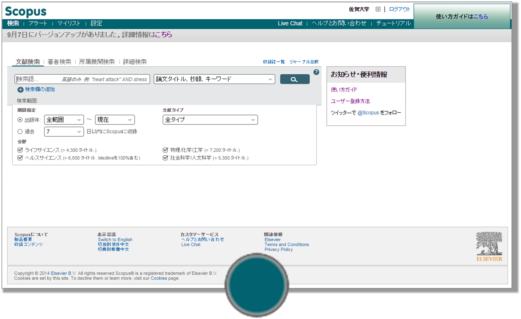Click 切換到繁體中文 link
The width and height of the screenshot is (521, 319).
point(113,249)
